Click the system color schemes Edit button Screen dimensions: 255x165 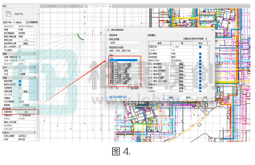tap(26, 44)
